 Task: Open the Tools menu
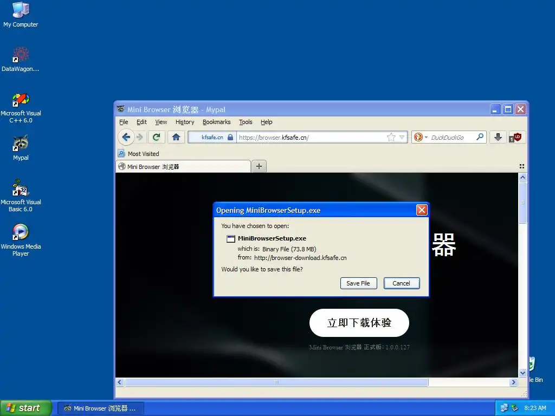pyautogui.click(x=246, y=122)
